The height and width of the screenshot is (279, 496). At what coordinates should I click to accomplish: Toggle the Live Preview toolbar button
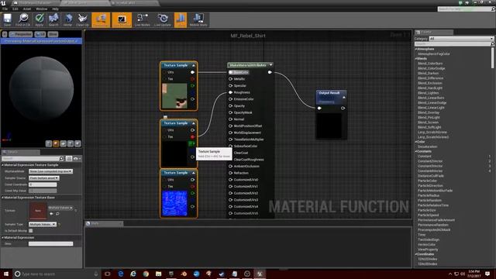tap(122, 20)
